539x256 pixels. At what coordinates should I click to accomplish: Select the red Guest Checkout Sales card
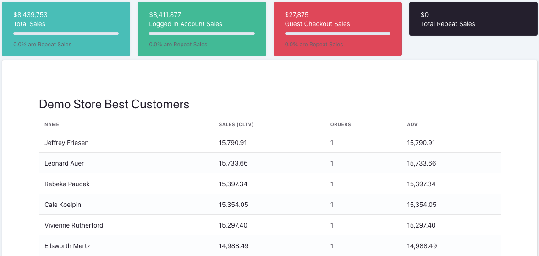tap(337, 28)
